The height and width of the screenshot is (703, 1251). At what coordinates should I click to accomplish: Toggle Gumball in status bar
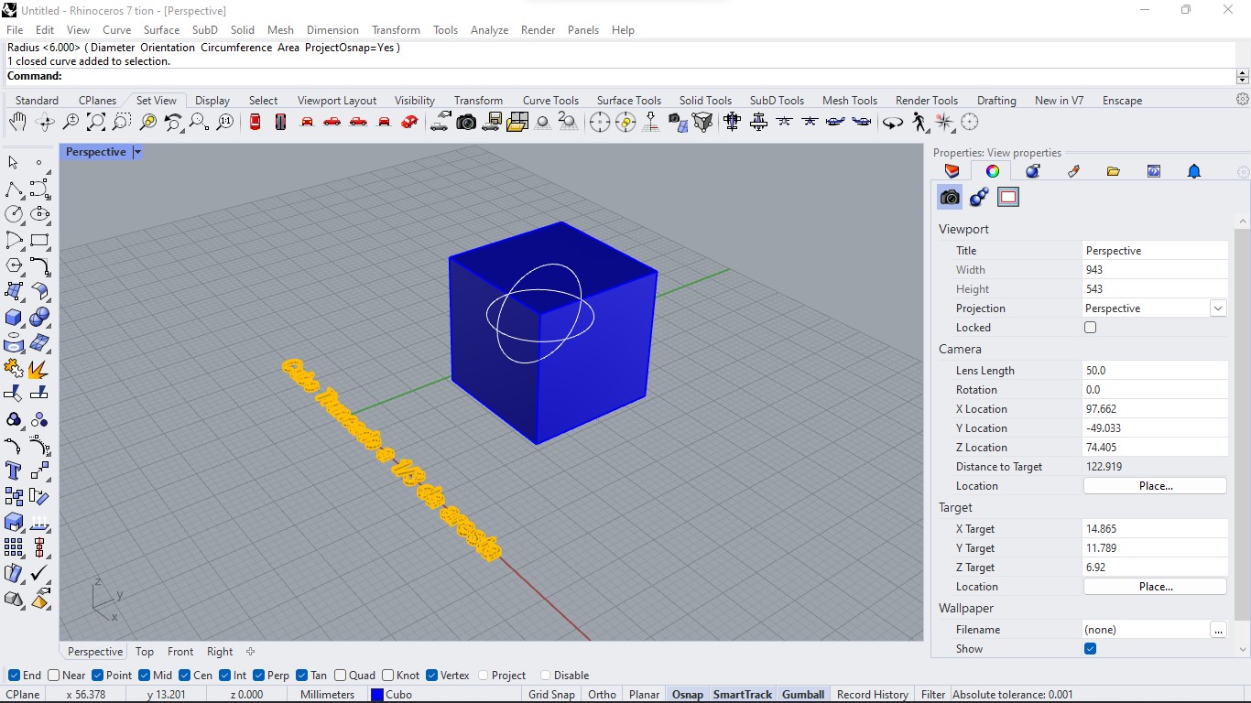click(803, 695)
